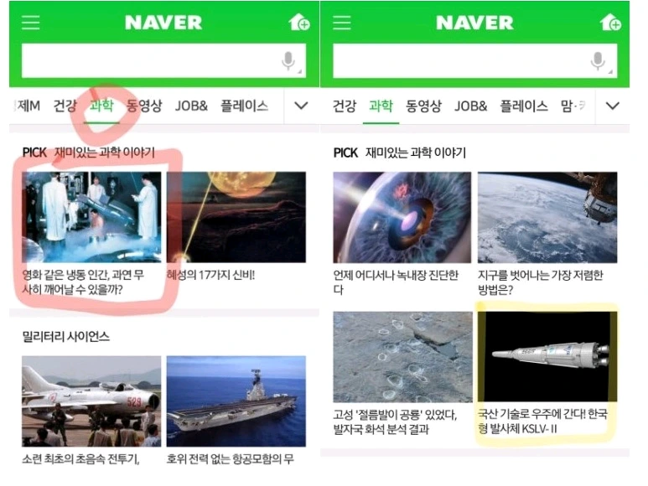This screenshot has height=486, width=648.
Task: Select the 건강 tab in the left screen
Action: point(65,106)
